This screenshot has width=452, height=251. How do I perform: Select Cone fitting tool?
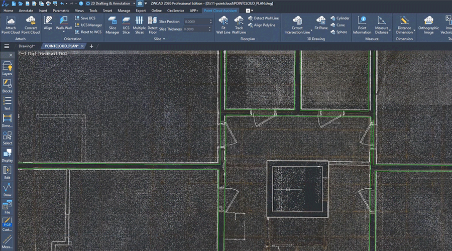click(x=337, y=25)
